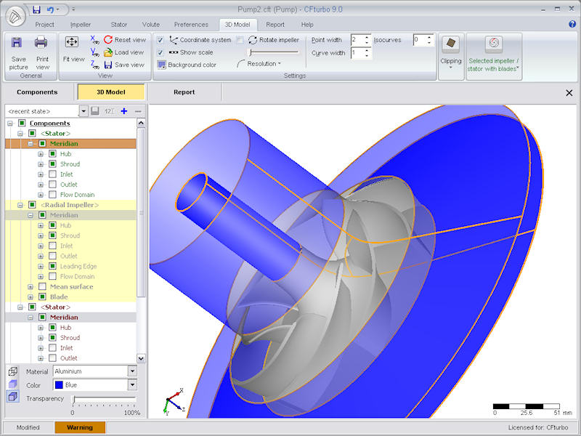Select the yellow 3D Model panel tab
The image size is (581, 436).
click(x=111, y=92)
